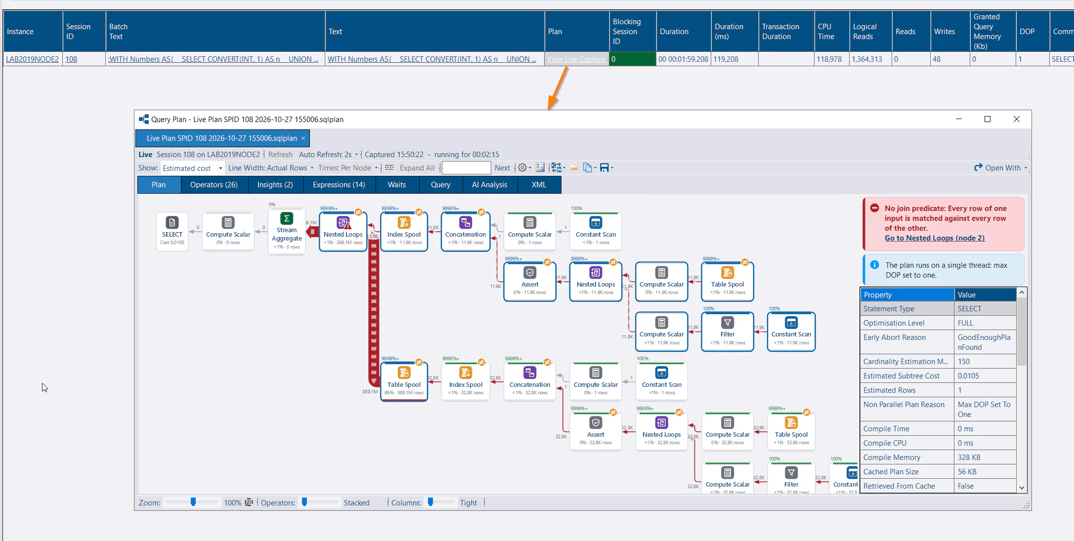Select the Index Spool node with 32.8K rows
This screenshot has width=1074, height=541.
(466, 382)
